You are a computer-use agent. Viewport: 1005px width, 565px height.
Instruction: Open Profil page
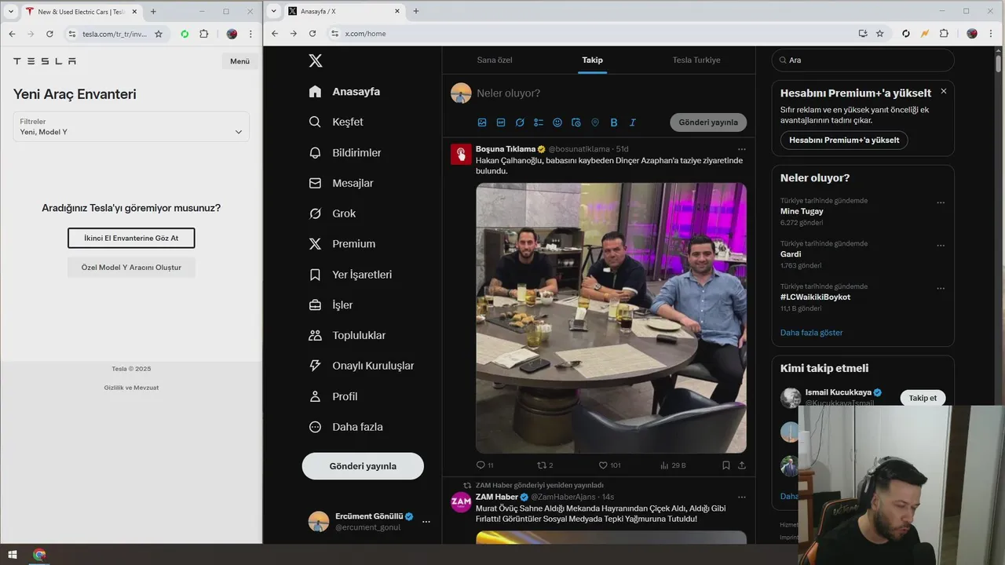point(333,396)
